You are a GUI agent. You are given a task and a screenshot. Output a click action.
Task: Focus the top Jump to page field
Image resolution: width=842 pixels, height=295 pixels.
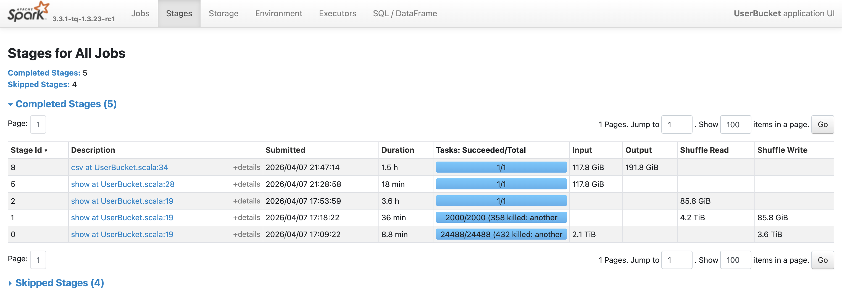[676, 125]
